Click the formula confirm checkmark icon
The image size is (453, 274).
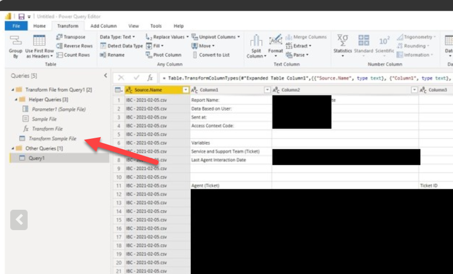click(136, 78)
